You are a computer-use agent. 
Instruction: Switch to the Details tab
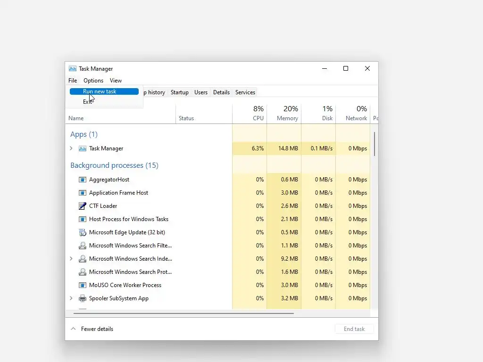coord(222,92)
